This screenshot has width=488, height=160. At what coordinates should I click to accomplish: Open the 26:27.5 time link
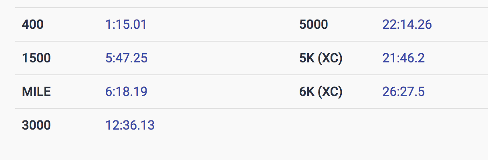(403, 92)
